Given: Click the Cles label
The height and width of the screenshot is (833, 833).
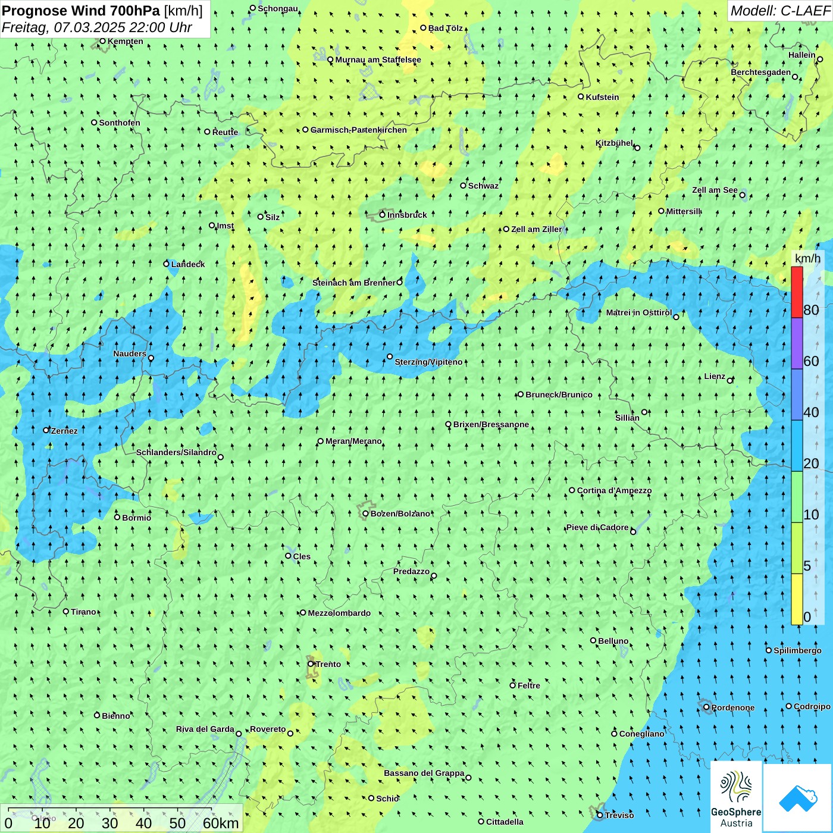Looking at the screenshot, I should [x=302, y=556].
